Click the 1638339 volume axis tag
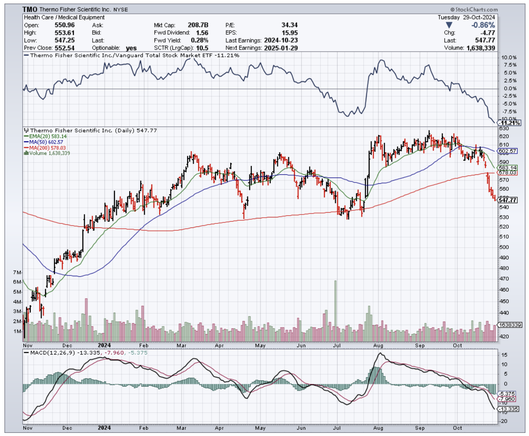529x436 pixels. pyautogui.click(x=509, y=325)
